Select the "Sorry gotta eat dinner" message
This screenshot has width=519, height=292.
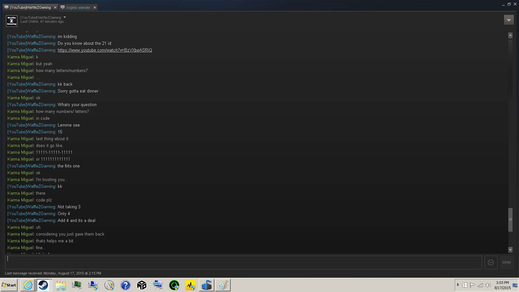[x=78, y=91]
